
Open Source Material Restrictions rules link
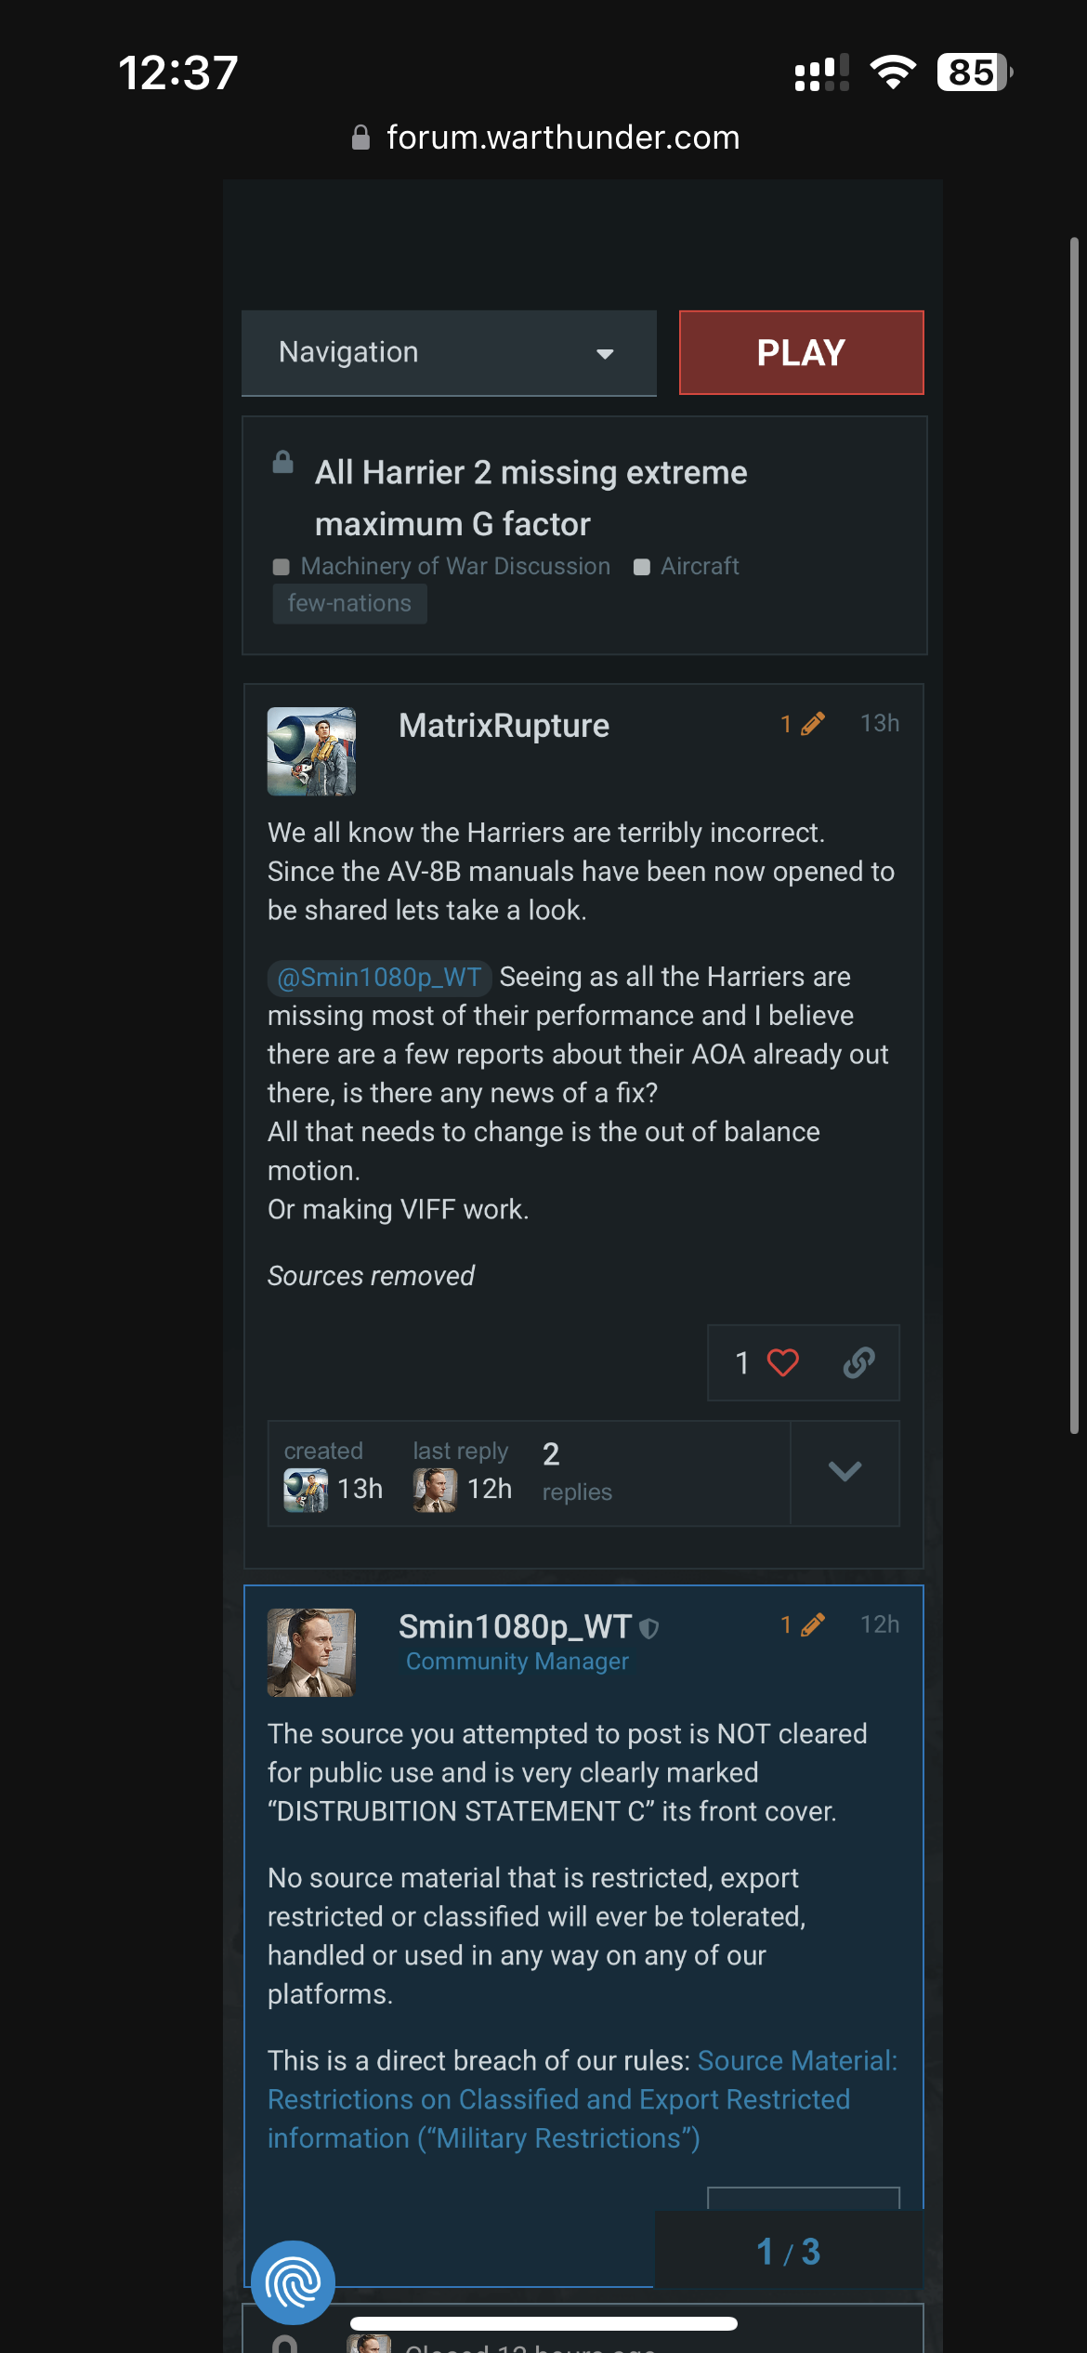point(583,2099)
